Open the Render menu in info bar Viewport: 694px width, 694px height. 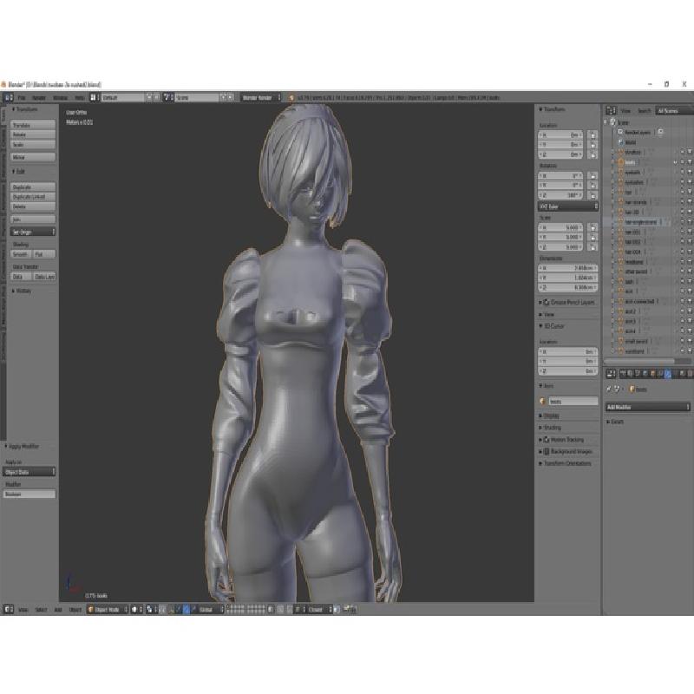pos(39,97)
